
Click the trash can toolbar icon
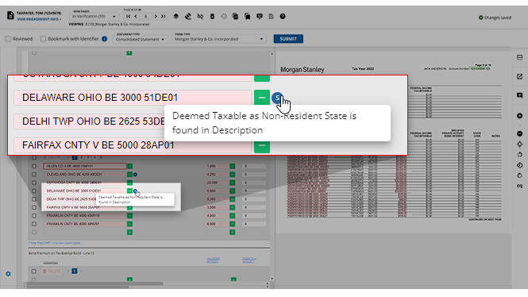tap(212, 16)
